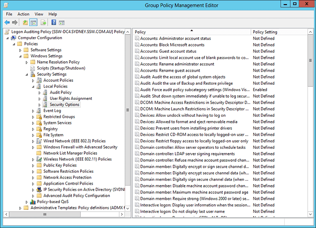Image resolution: width=316 pixels, height=228 pixels.
Task: Toggle Show/Hide Console Tree toolbar icon
Action: coord(33,22)
